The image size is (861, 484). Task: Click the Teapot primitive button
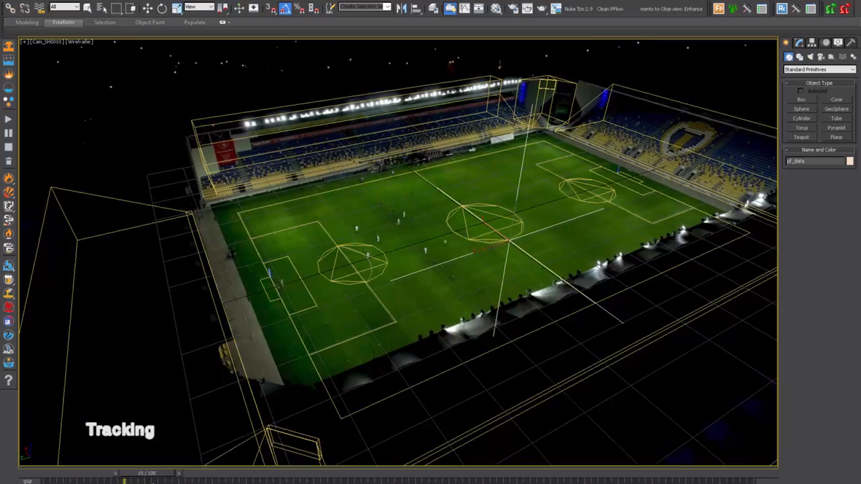tap(802, 137)
